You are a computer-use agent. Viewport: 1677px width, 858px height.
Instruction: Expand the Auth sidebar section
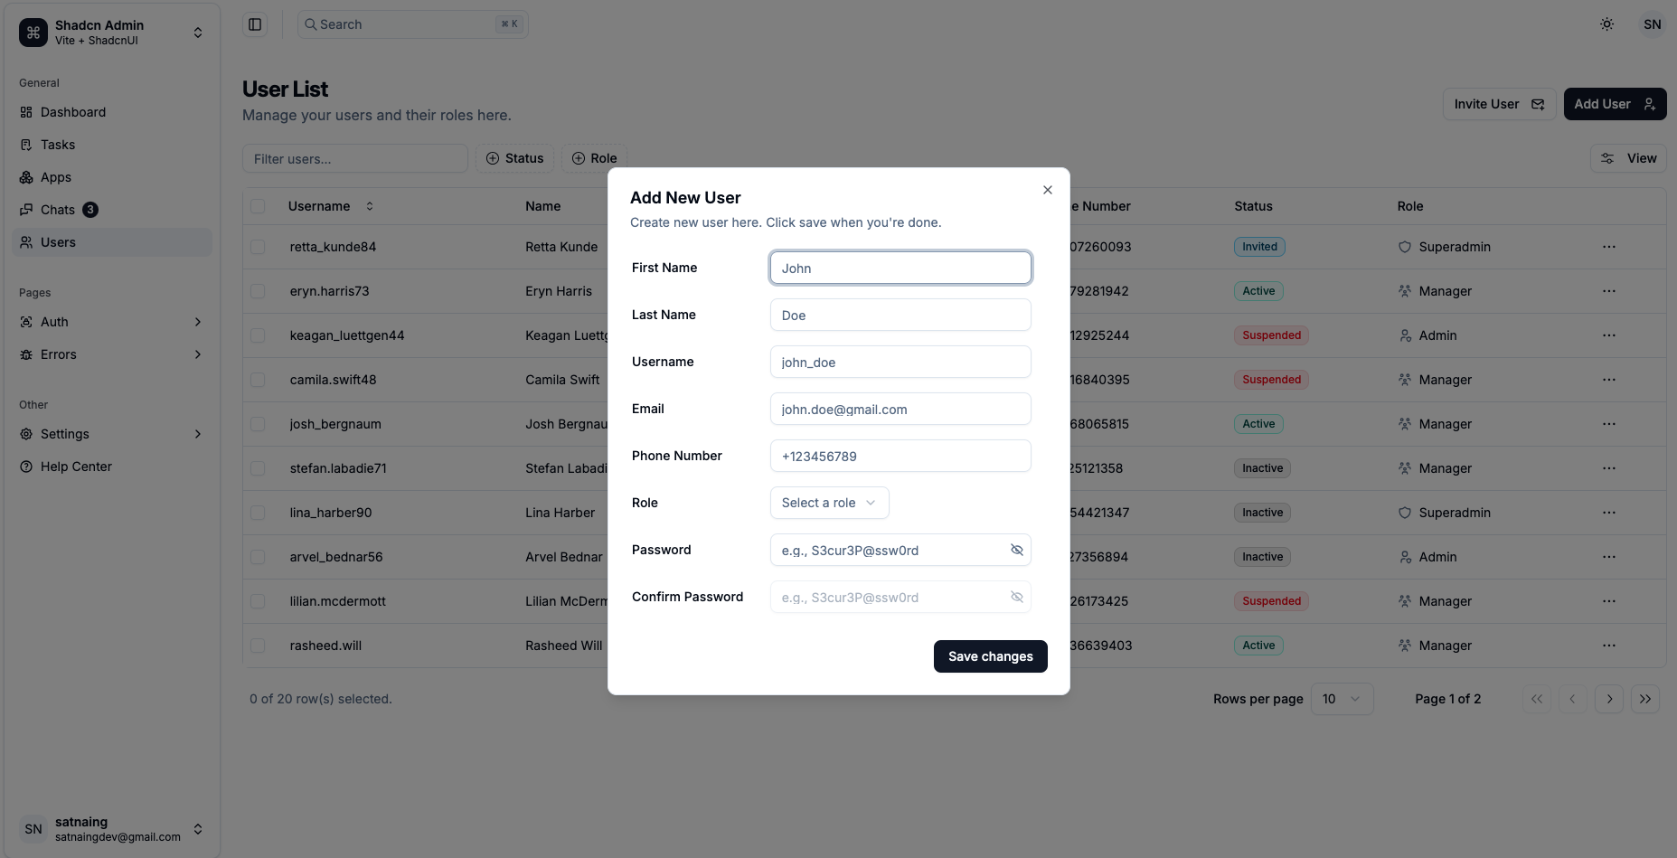(112, 322)
